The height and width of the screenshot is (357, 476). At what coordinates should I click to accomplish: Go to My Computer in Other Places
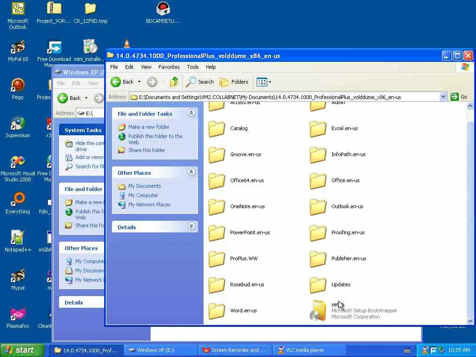pyautogui.click(x=143, y=195)
